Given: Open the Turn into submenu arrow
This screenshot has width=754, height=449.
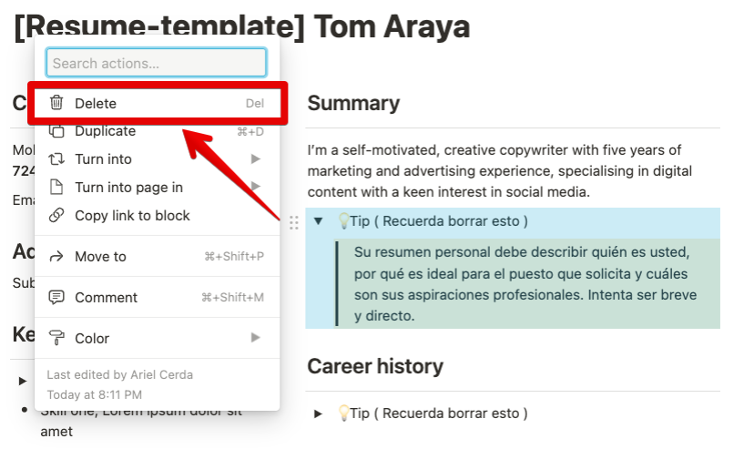Looking at the screenshot, I should [x=255, y=158].
